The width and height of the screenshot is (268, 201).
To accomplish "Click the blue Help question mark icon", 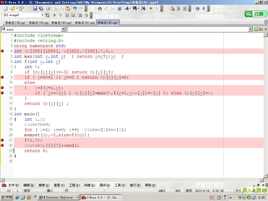I will (x=198, y=8).
